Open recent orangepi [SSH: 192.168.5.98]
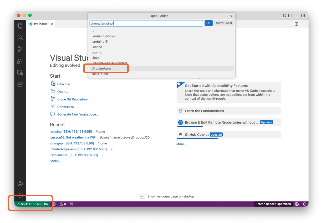321x223 pixels. (x=72, y=143)
